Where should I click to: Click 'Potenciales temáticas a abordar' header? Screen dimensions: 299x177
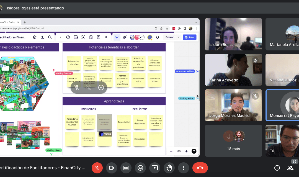click(114, 47)
